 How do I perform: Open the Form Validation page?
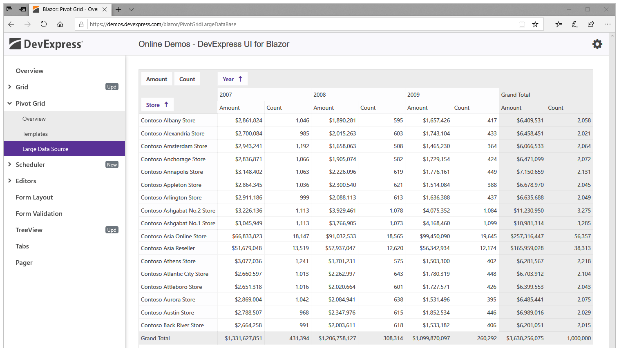[39, 213]
